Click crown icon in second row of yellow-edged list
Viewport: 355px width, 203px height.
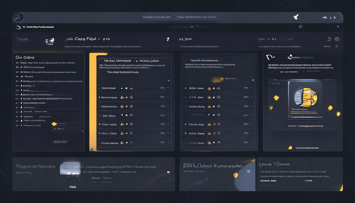pyautogui.click(x=122, y=97)
